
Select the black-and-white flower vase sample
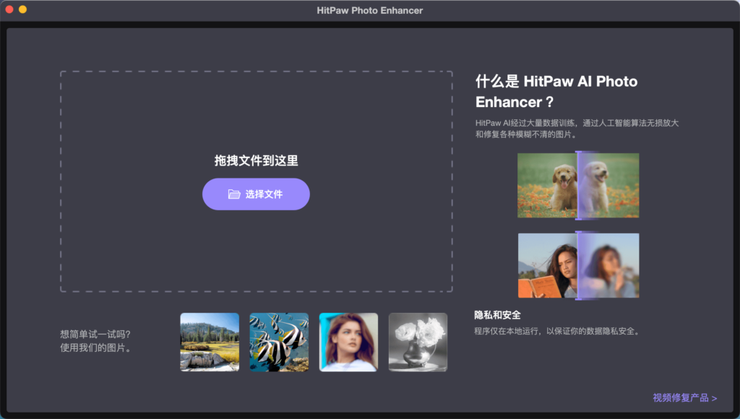click(418, 342)
